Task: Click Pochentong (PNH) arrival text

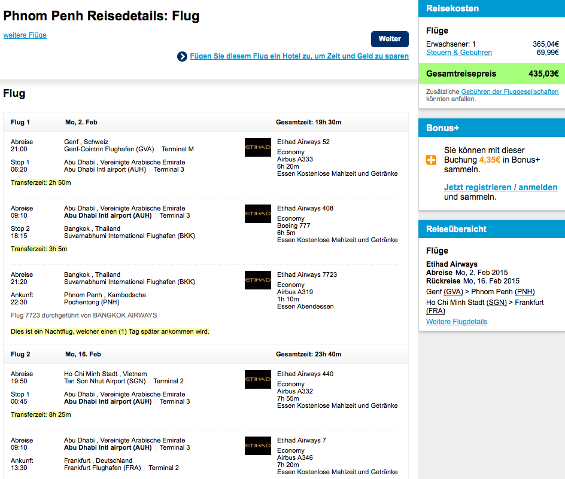Action: (x=92, y=302)
